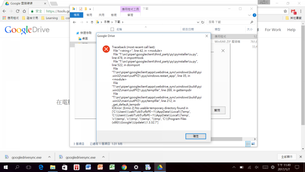
Task: Open Windows Start menu
Action: pos(6,167)
